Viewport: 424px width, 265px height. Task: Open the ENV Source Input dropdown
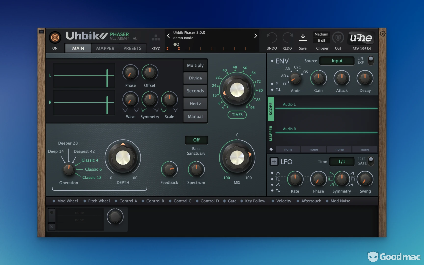337,61
